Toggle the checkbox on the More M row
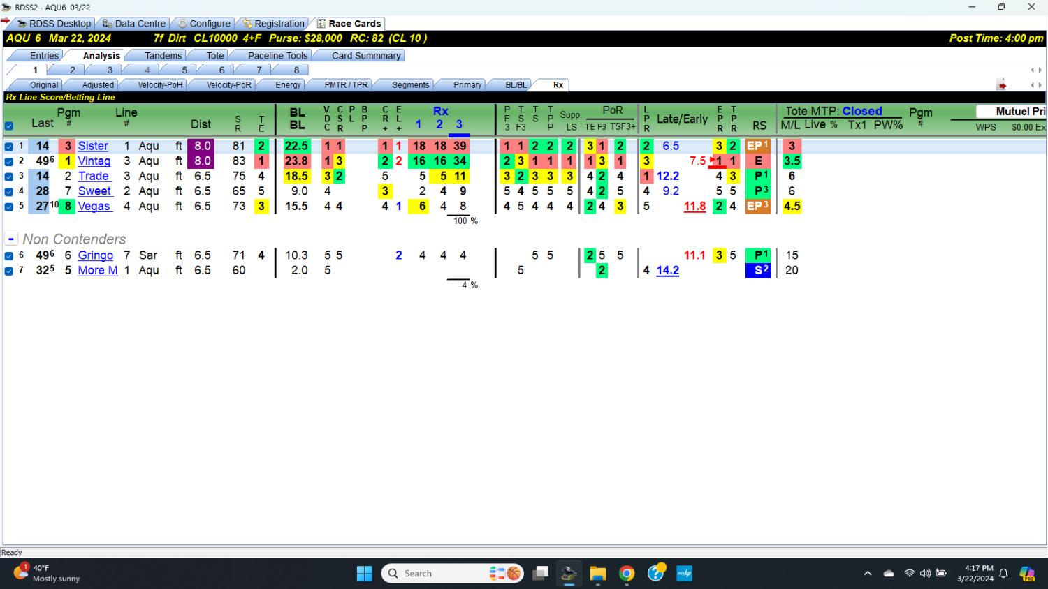1048x589 pixels. pos(9,271)
